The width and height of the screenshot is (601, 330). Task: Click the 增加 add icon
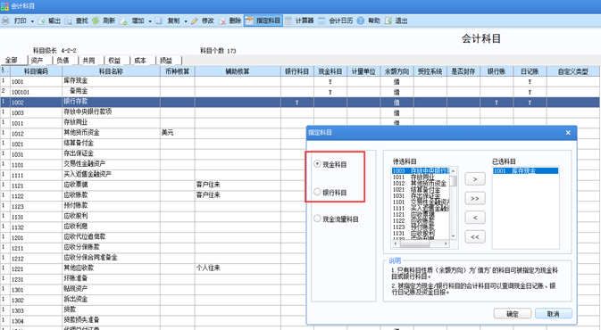point(123,21)
